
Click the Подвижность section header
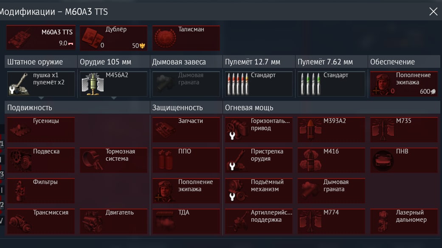click(77, 108)
